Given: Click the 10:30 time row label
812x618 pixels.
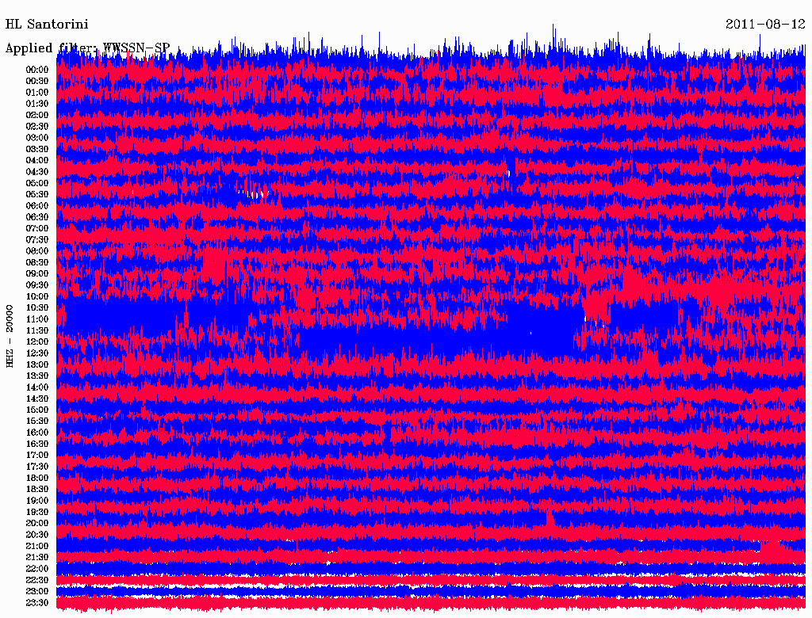Looking at the screenshot, I should click(x=37, y=307).
